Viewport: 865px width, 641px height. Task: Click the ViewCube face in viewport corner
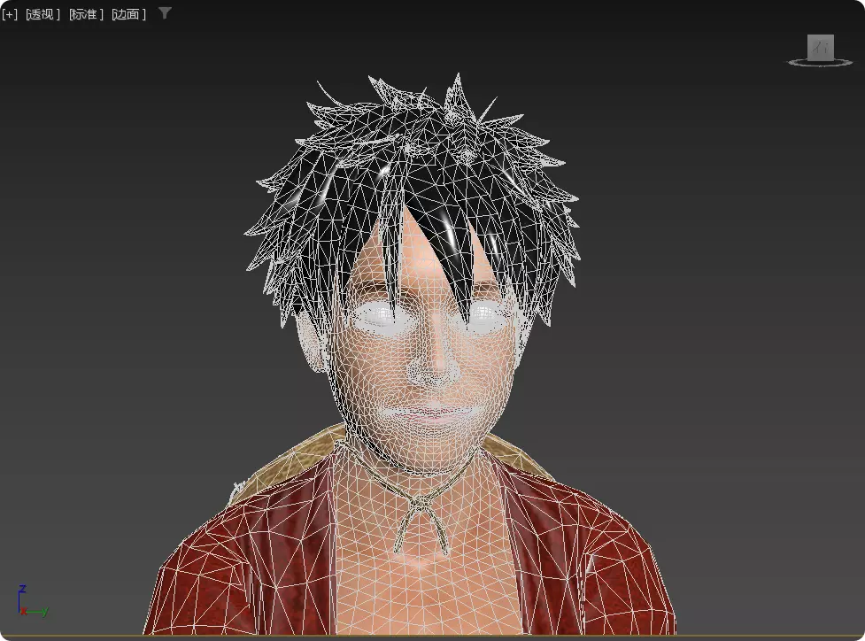pyautogui.click(x=821, y=47)
